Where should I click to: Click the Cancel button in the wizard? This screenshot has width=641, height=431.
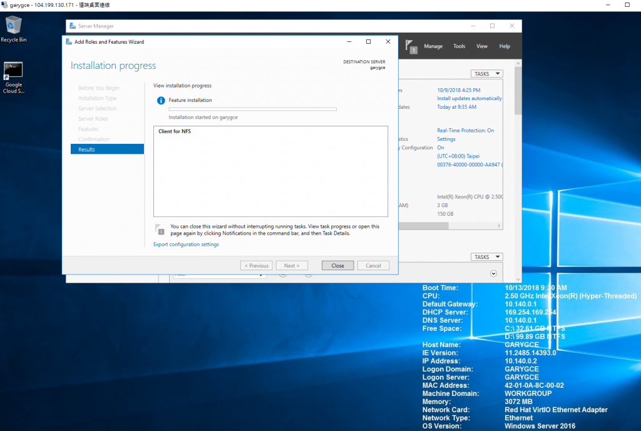coord(373,266)
